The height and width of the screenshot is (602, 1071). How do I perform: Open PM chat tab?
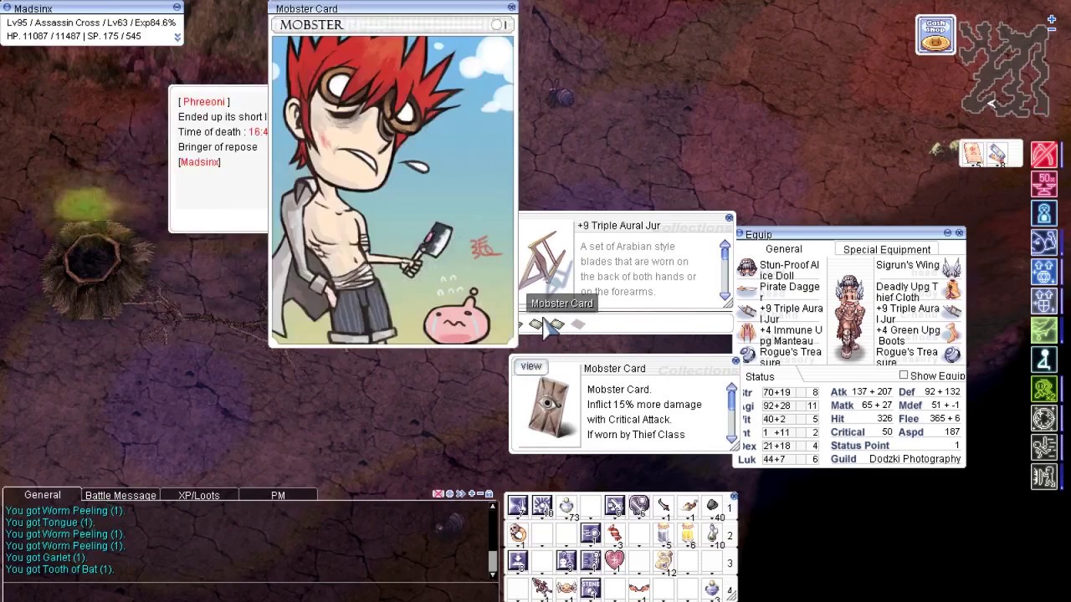278,495
